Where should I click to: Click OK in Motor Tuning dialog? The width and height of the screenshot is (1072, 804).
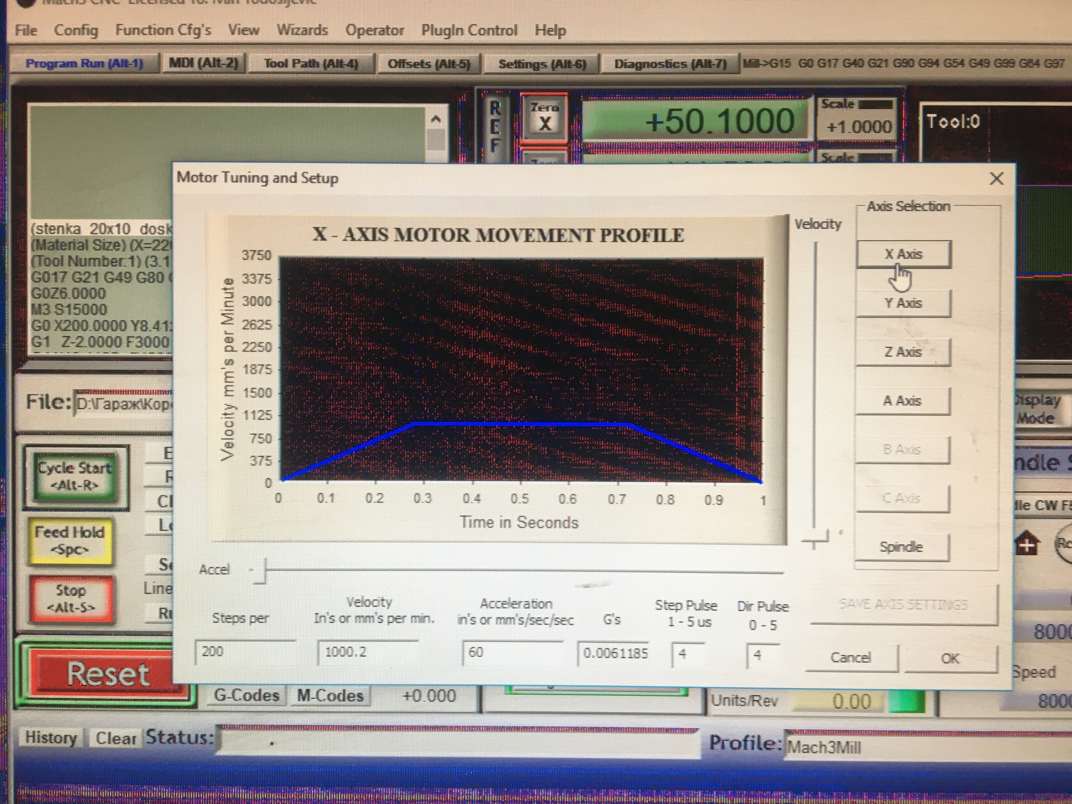[x=949, y=659]
